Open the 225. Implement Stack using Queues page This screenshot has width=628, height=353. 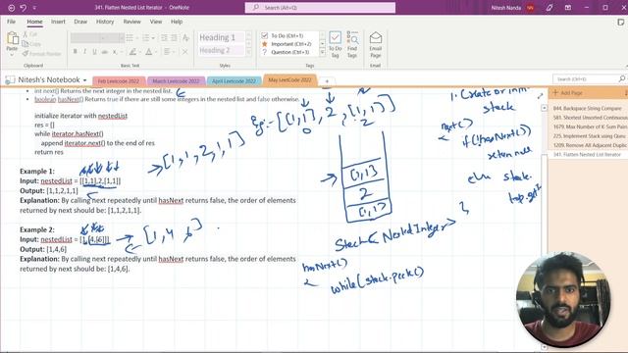(590, 136)
